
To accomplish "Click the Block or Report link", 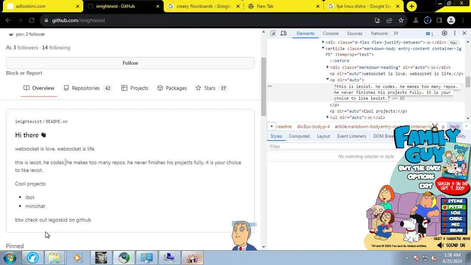I will pos(24,73).
